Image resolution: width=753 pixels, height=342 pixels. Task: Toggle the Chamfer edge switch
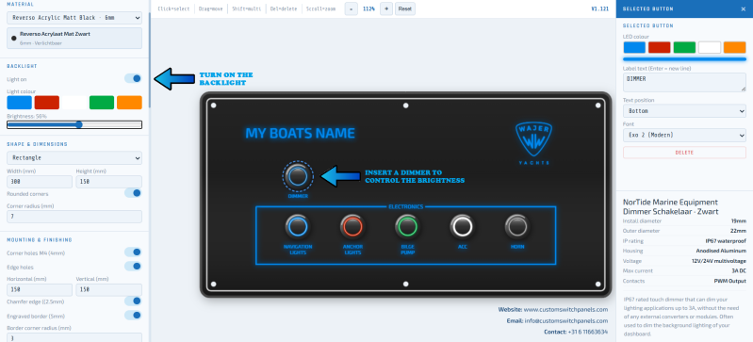coord(133,301)
